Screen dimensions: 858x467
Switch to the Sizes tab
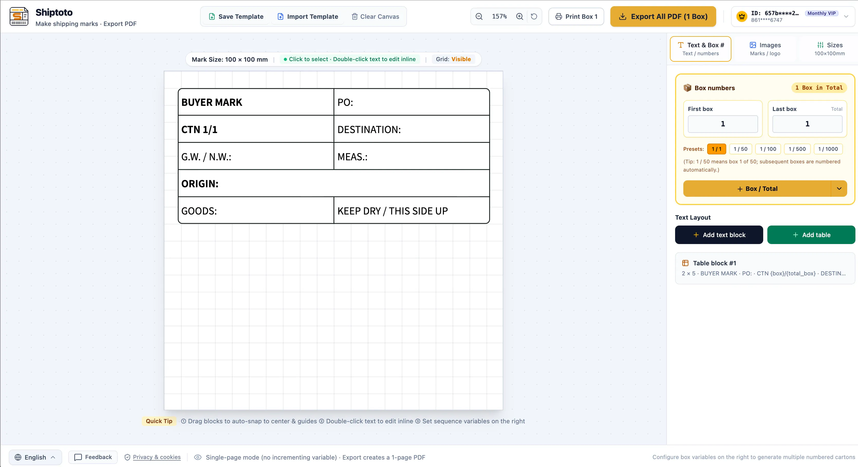pos(829,49)
